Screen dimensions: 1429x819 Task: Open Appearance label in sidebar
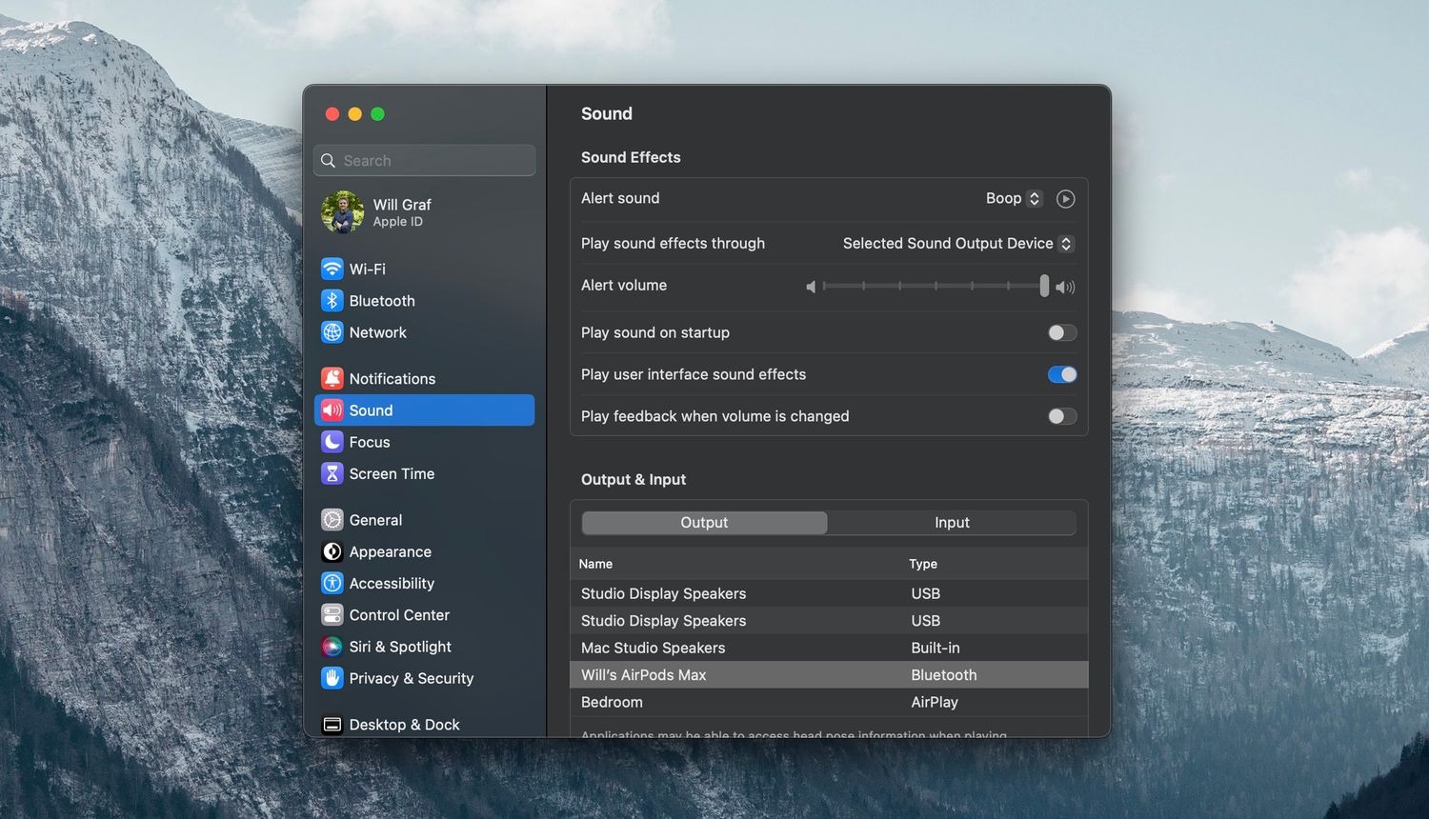390,551
